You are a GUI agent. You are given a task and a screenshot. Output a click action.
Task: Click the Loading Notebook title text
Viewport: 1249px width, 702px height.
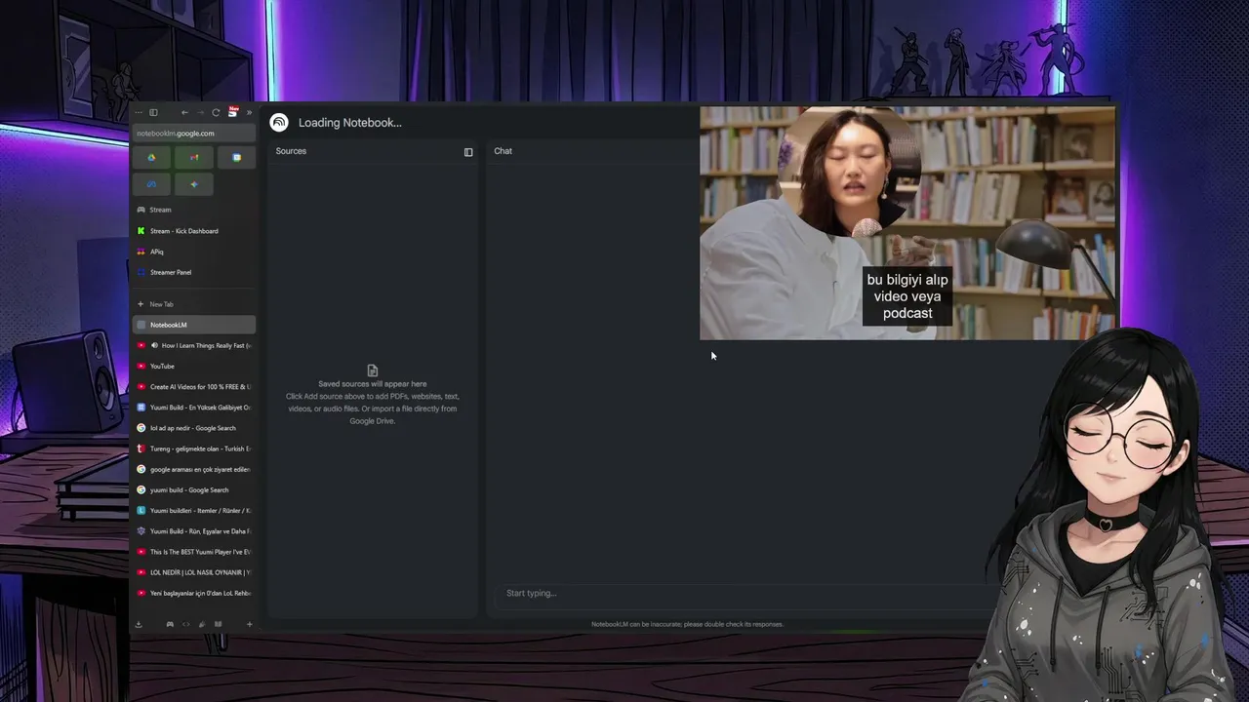[x=349, y=123]
